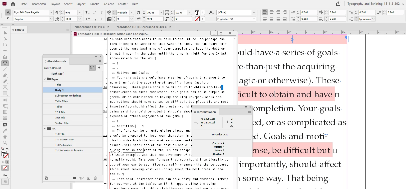
Task: Select the Pen tool
Action: tap(5, 75)
